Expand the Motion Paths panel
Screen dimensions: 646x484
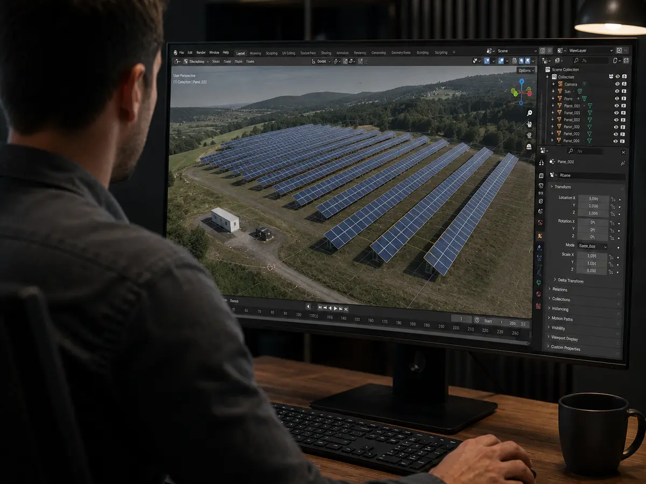(x=560, y=318)
